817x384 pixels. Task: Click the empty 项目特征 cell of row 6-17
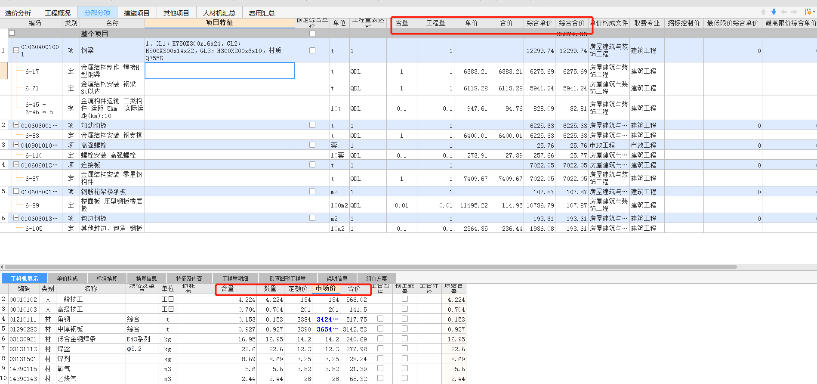pyautogui.click(x=220, y=71)
